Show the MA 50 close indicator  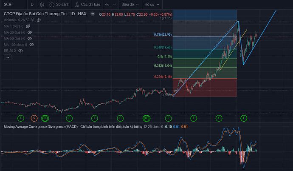pos(30,39)
